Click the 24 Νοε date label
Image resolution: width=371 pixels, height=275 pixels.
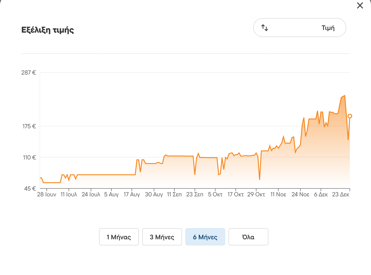(300, 195)
